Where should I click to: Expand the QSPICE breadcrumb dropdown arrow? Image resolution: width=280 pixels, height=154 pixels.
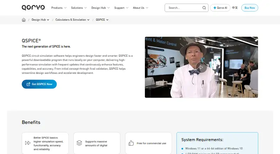(x=107, y=20)
